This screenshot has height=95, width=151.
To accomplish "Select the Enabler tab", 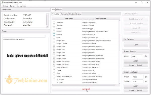I will pos(79,14).
